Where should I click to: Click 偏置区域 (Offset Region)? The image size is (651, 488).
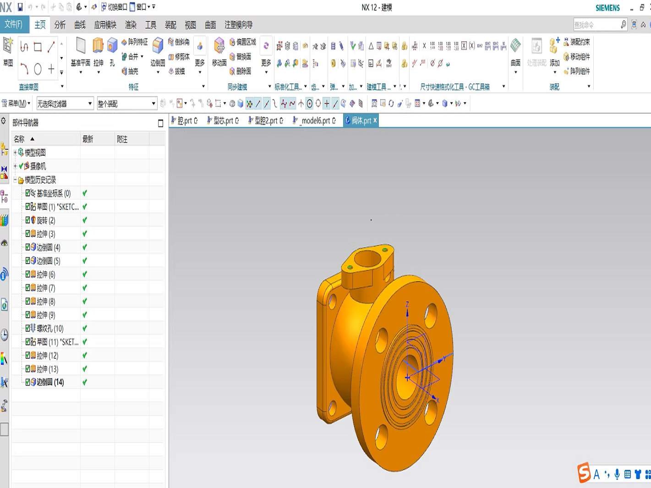[242, 42]
